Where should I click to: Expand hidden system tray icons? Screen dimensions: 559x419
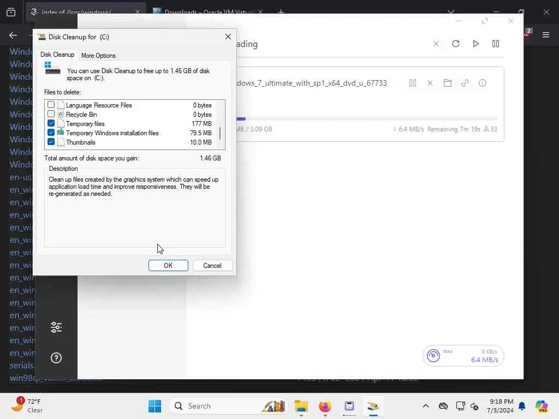click(x=426, y=406)
